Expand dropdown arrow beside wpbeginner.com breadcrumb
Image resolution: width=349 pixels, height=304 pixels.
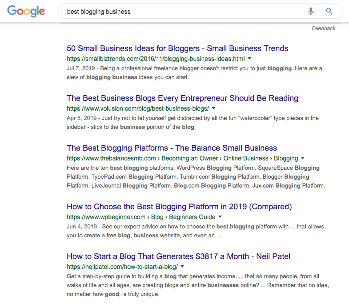[x=220, y=217]
